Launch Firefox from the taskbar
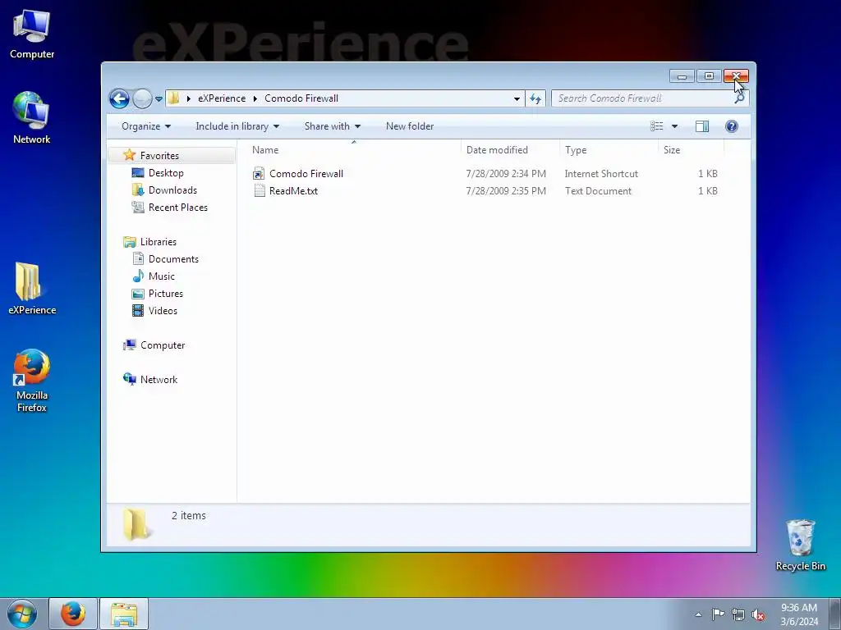841x630 pixels. [73, 614]
